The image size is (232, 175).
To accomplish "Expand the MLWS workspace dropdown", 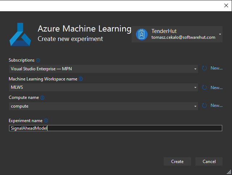I will [103, 87].
